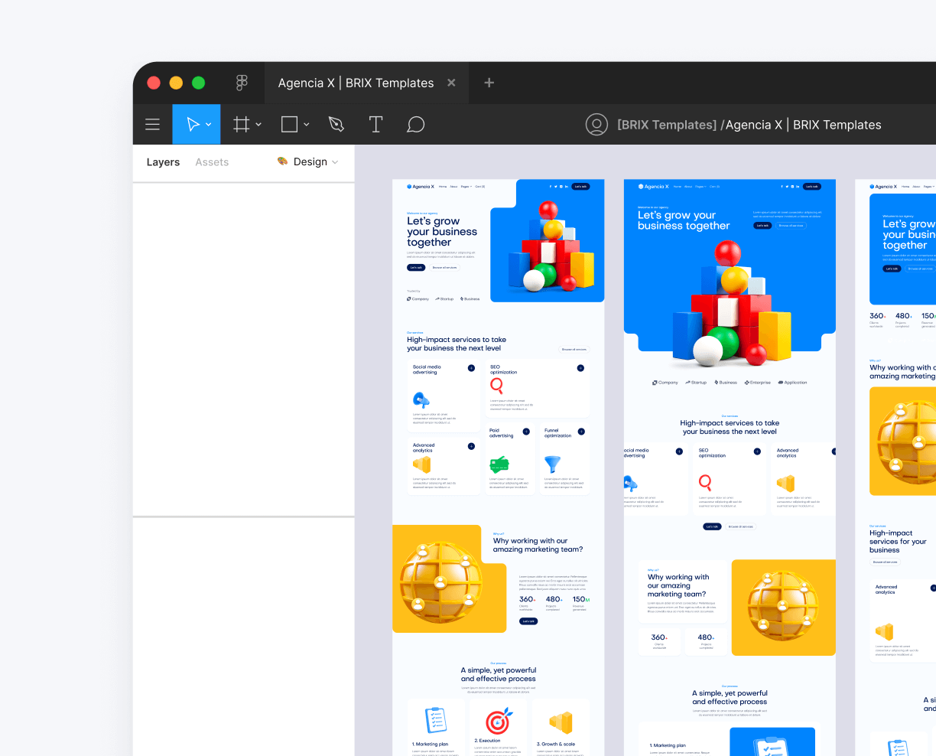This screenshot has width=936, height=756.
Task: Open the hamburger main menu
Action: [152, 124]
